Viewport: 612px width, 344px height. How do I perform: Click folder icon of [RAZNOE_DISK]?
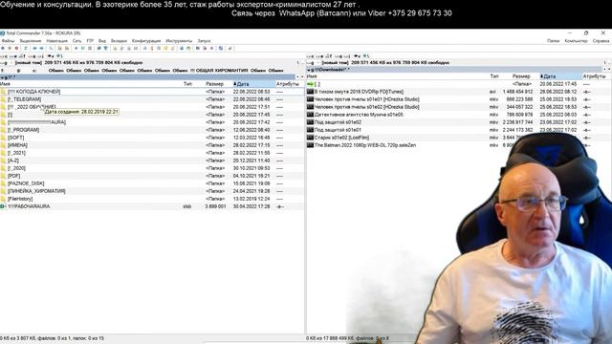(x=4, y=183)
